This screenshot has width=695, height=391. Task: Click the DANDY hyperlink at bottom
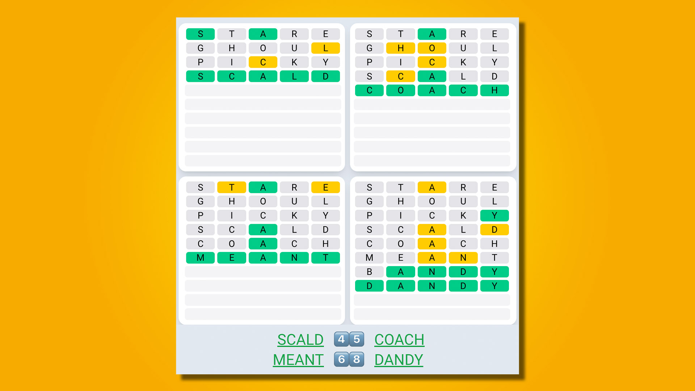399,360
